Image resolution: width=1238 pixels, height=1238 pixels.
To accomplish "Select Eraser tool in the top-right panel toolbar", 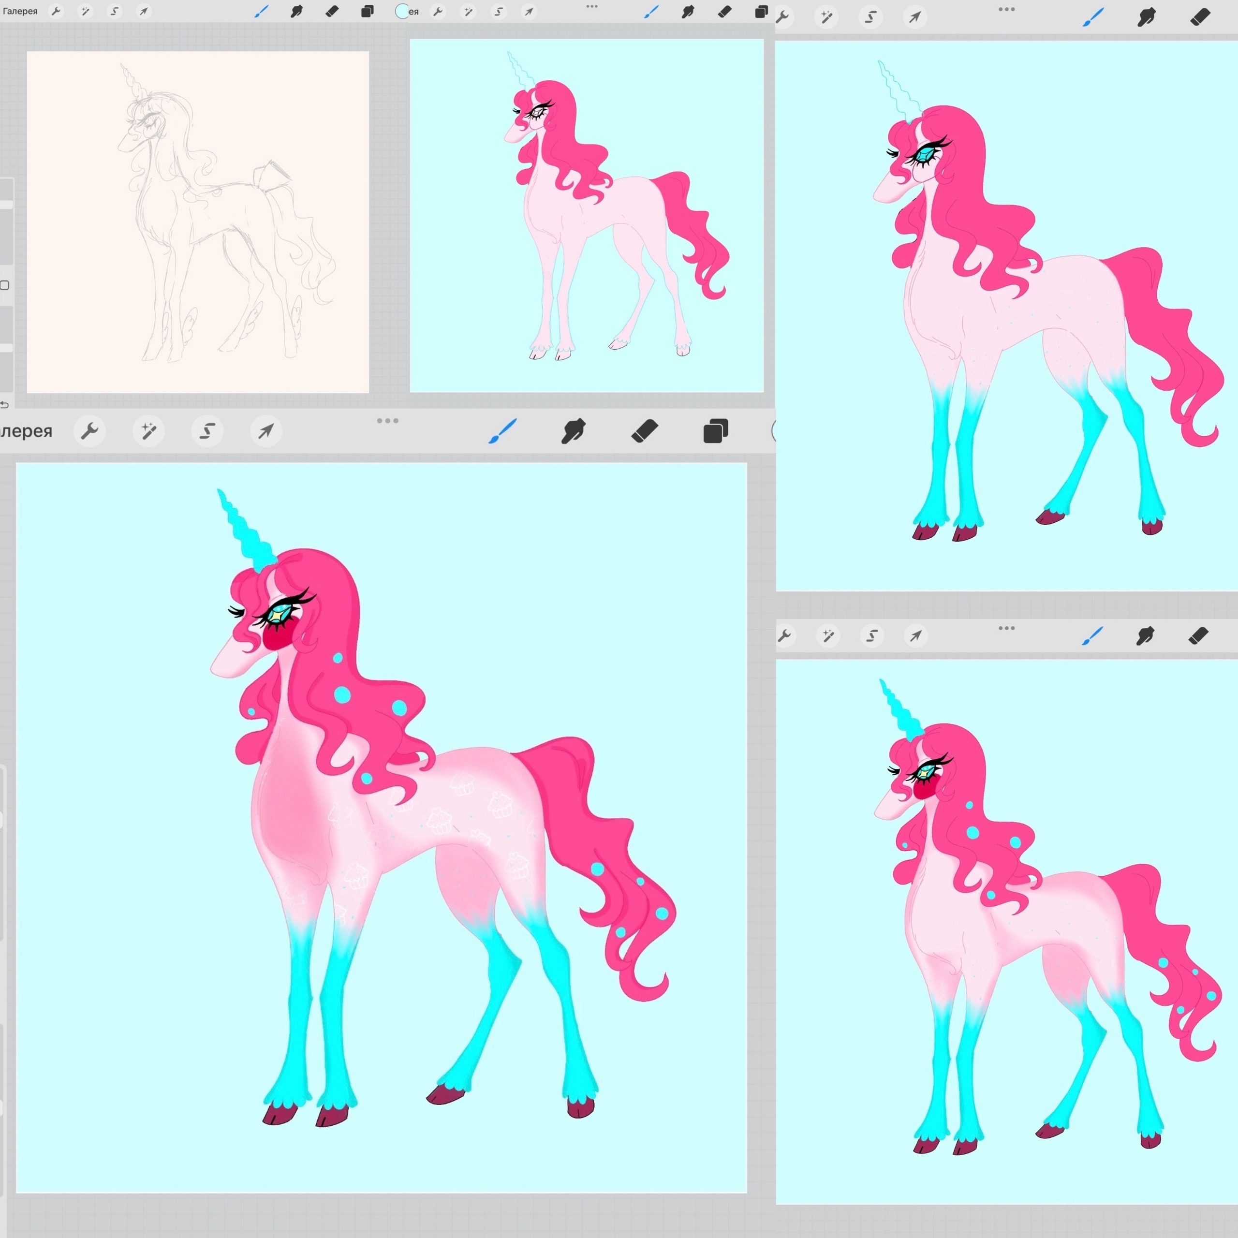I will coord(1200,17).
